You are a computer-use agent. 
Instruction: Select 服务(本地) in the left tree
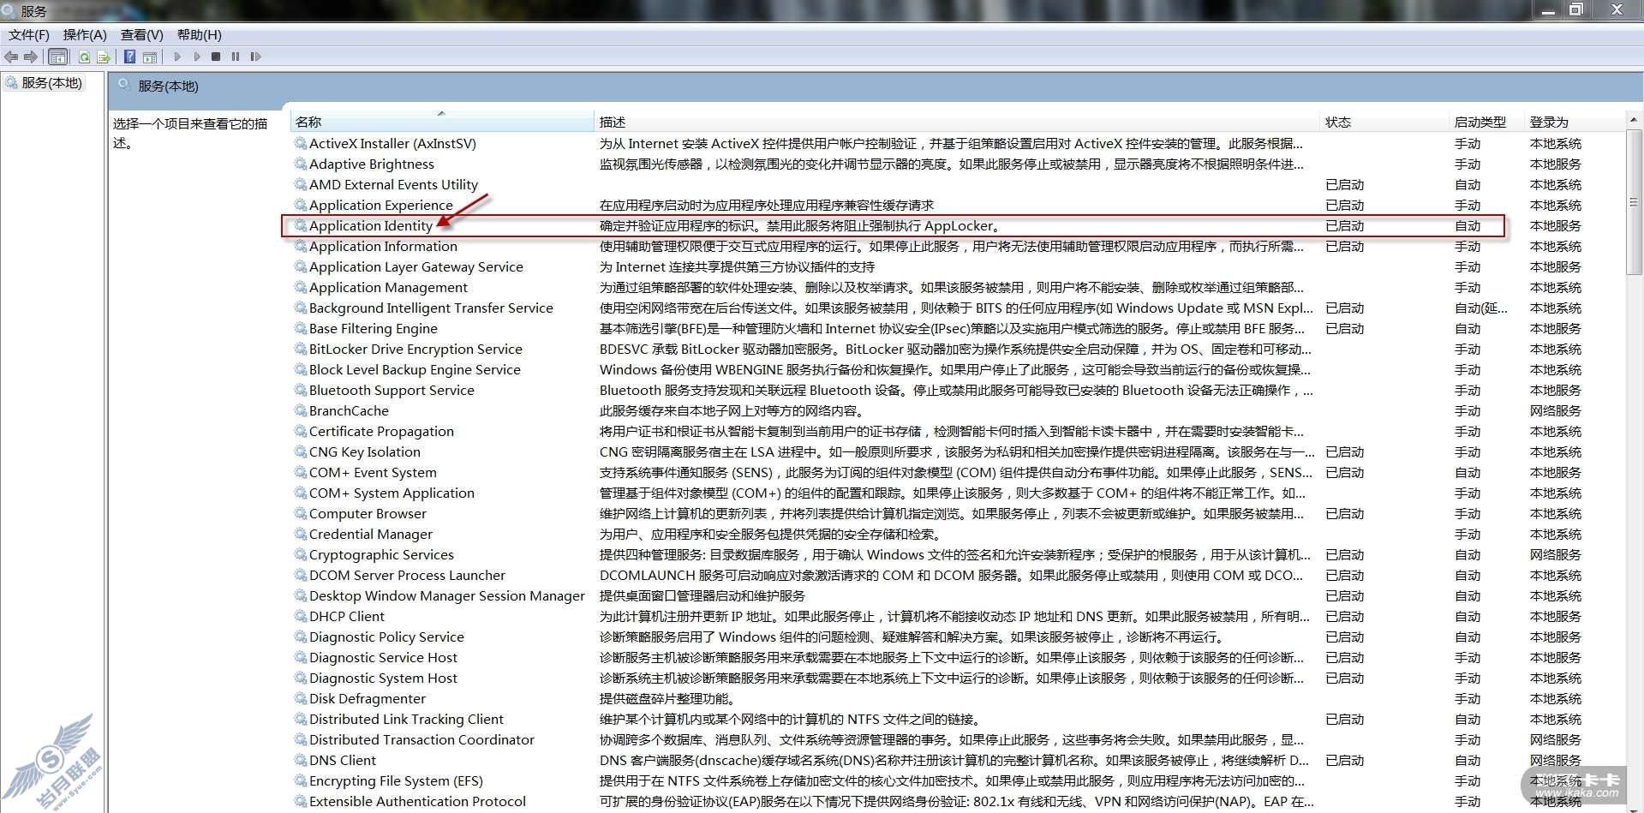51,83
